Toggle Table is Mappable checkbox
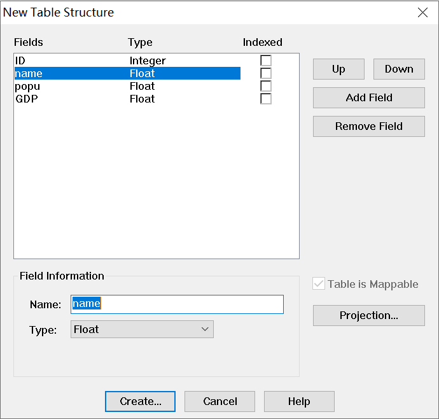The image size is (439, 419). 319,284
